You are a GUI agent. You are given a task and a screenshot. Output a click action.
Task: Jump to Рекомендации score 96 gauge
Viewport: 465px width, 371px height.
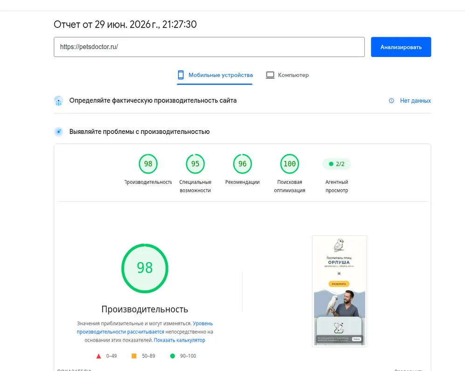click(x=242, y=164)
